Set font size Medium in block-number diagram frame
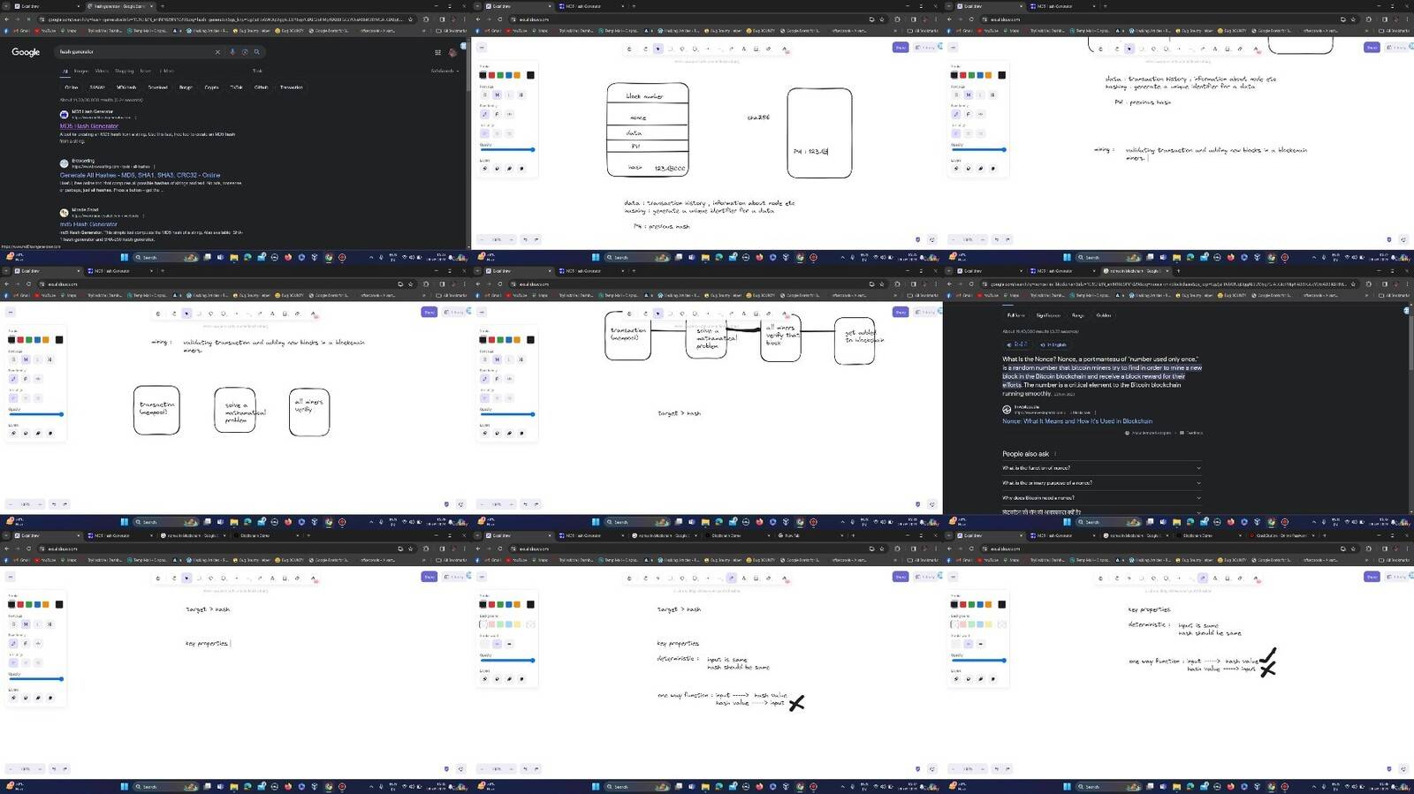The height and width of the screenshot is (794, 1414). point(498,95)
